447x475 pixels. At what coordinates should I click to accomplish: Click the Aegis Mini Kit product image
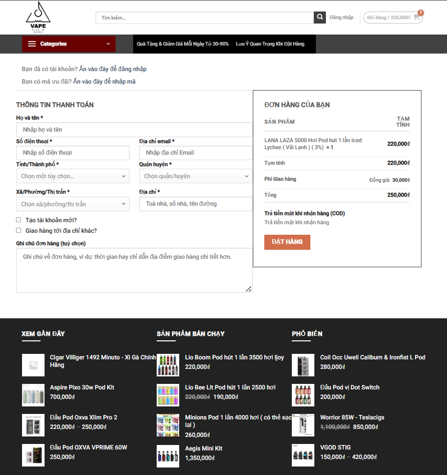[168, 456]
